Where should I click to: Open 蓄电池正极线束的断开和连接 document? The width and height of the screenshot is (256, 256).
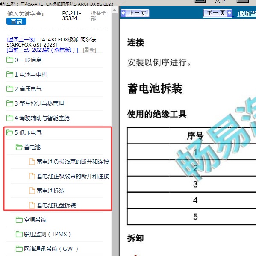point(73,176)
